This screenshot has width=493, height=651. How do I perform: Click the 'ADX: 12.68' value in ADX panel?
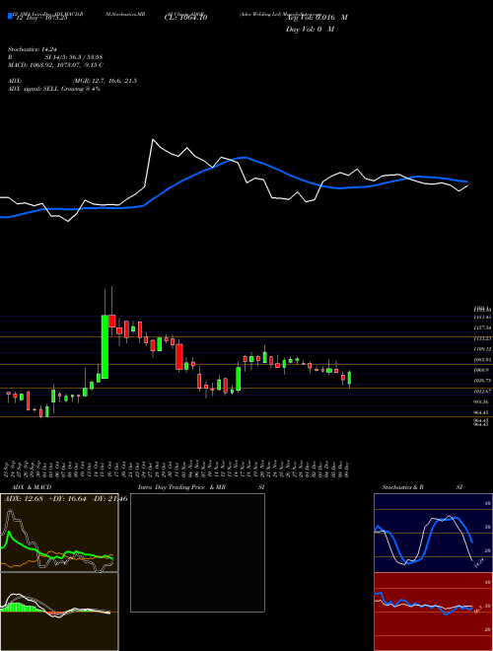coord(24,498)
